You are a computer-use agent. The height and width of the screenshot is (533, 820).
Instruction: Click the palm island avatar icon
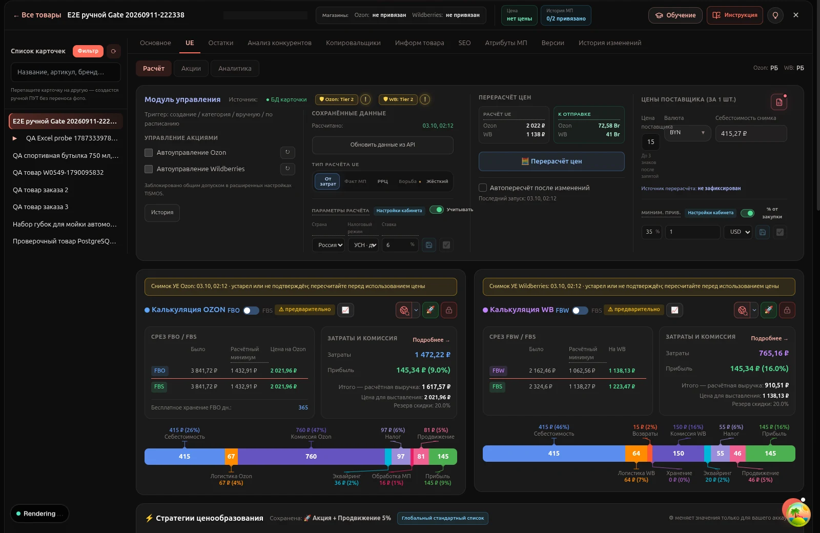pyautogui.click(x=798, y=514)
